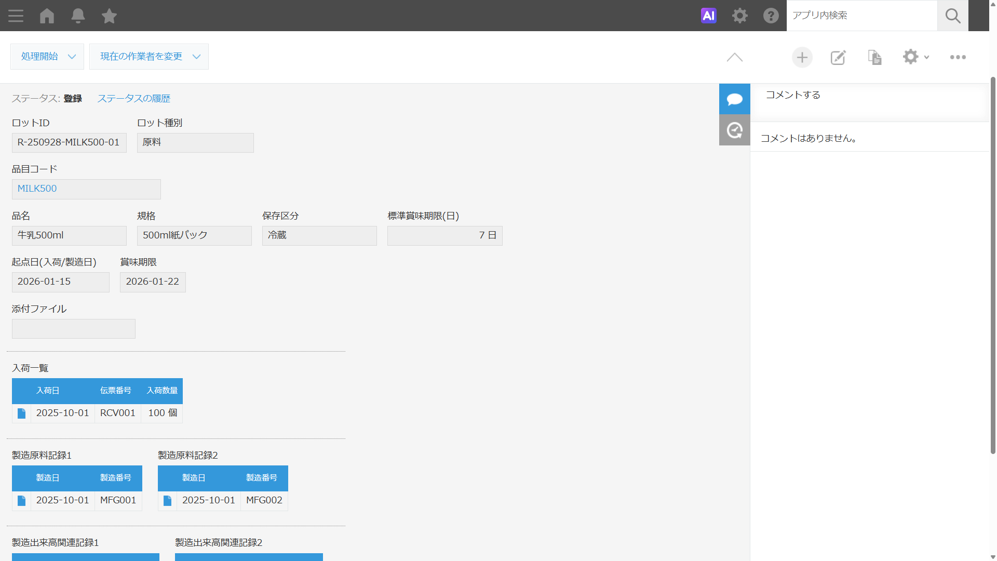Image resolution: width=997 pixels, height=561 pixels.
Task: Open the hamburger navigation menu
Action: coord(16,16)
